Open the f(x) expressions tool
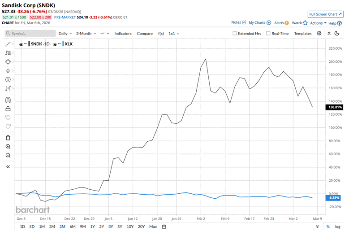This screenshot has height=231, width=349. tap(161, 33)
